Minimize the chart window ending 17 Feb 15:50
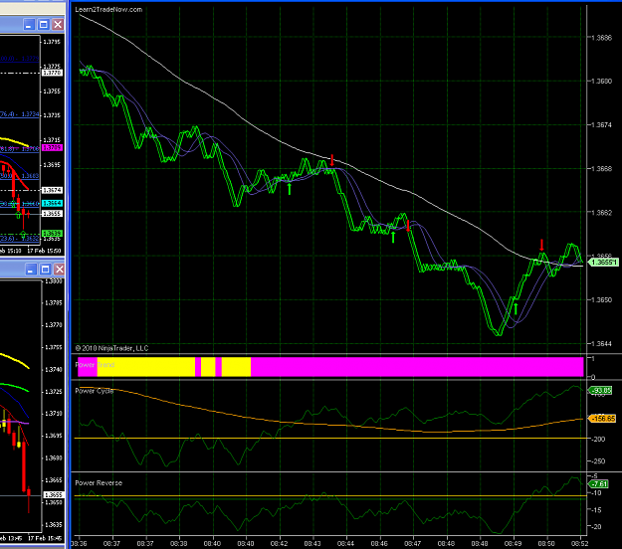This screenshot has height=549, width=622. point(29,25)
